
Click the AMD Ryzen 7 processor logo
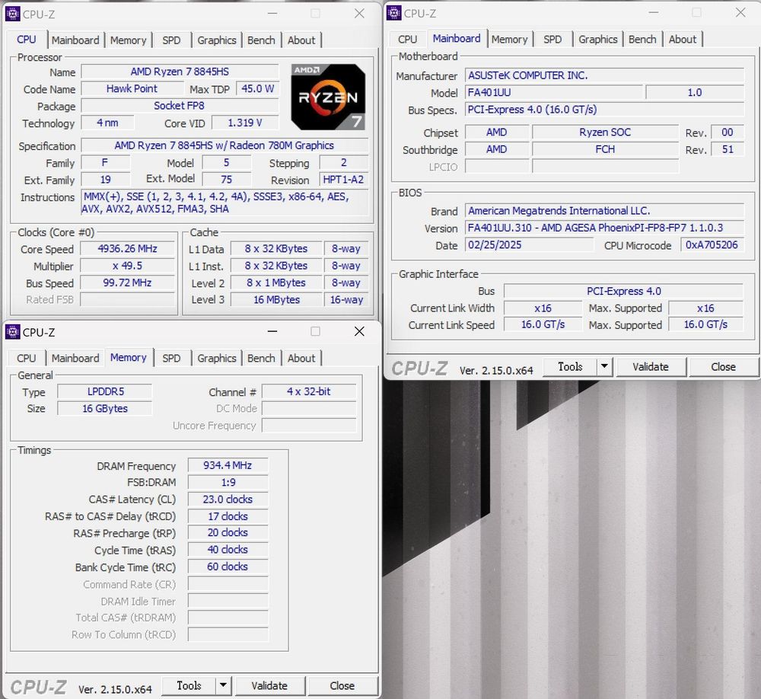point(328,97)
